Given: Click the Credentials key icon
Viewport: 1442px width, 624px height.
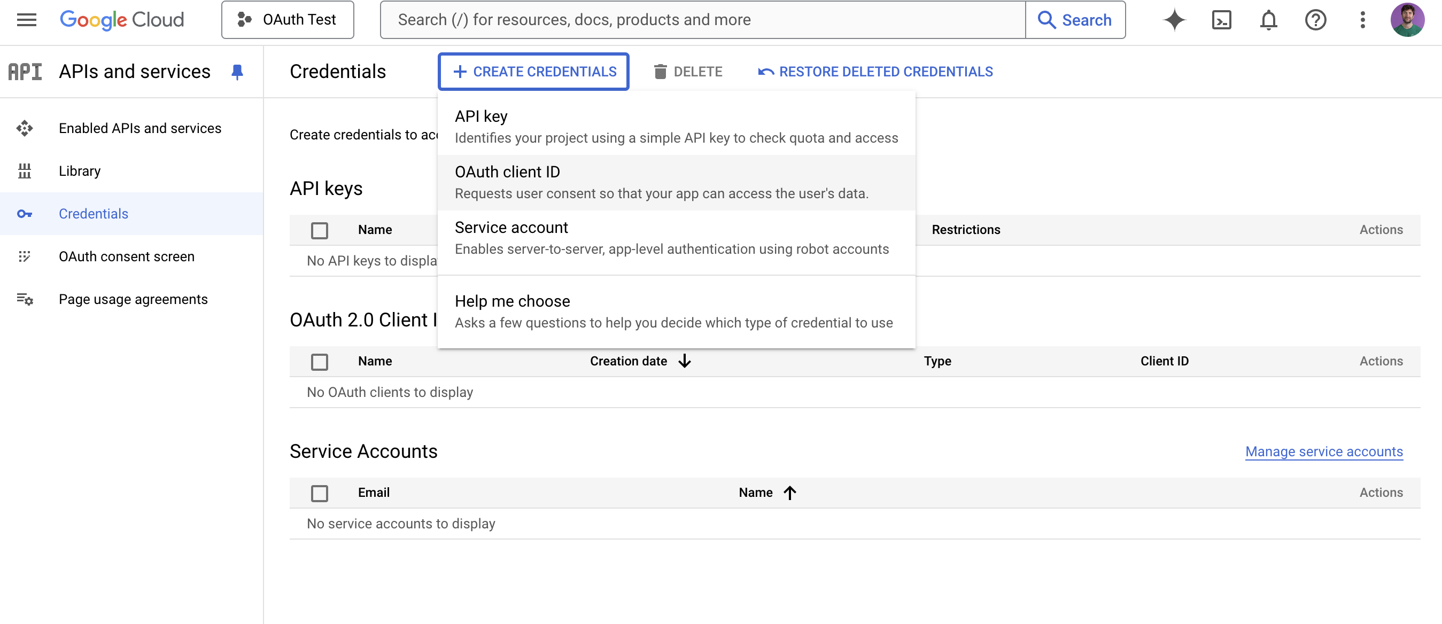Looking at the screenshot, I should (25, 214).
